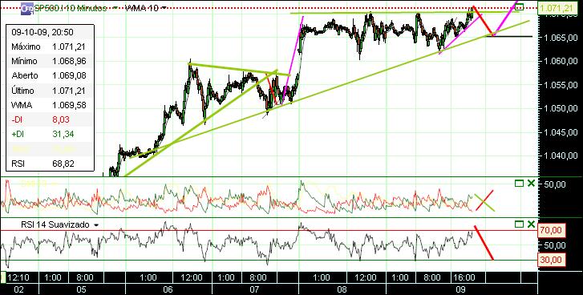Select the RSI value 68,82
The width and height of the screenshot is (583, 295).
(63, 164)
